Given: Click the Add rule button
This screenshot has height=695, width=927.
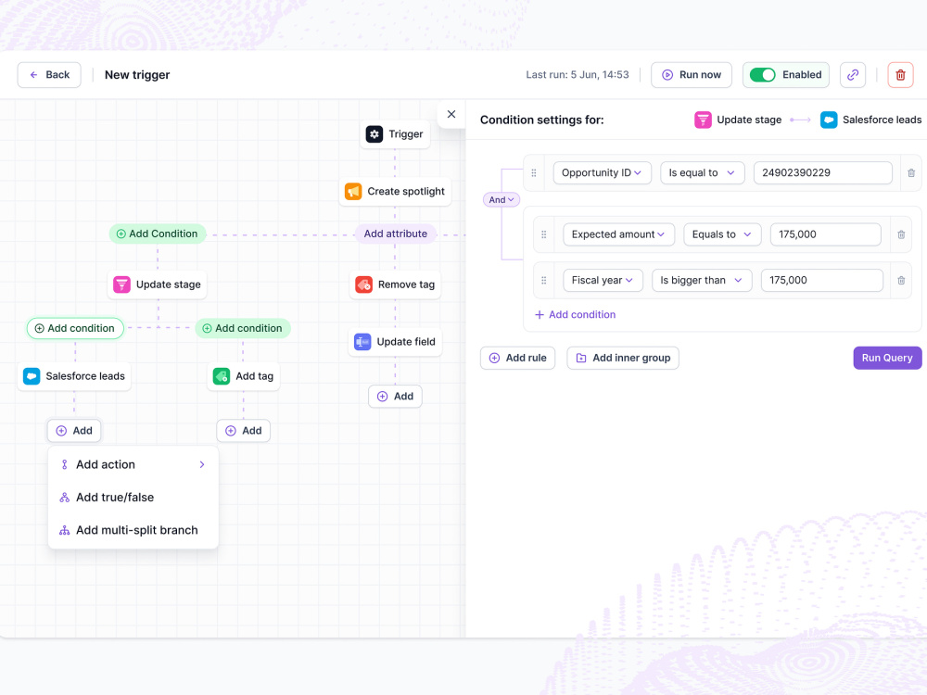Looking at the screenshot, I should pyautogui.click(x=517, y=358).
